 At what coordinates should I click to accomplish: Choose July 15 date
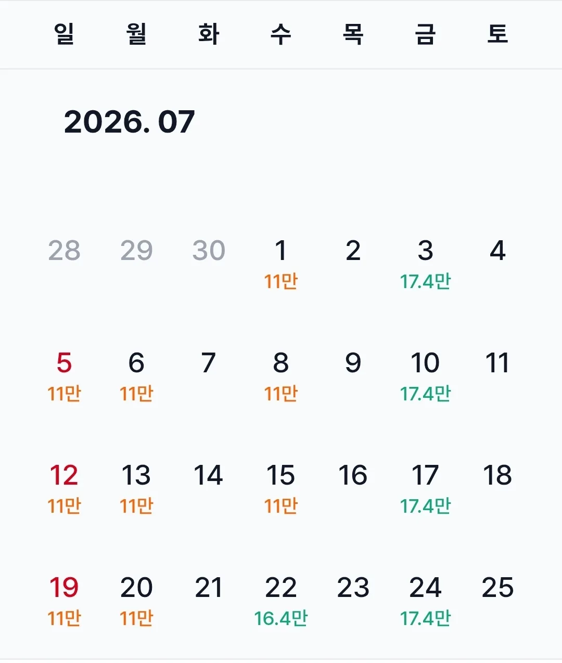(281, 489)
